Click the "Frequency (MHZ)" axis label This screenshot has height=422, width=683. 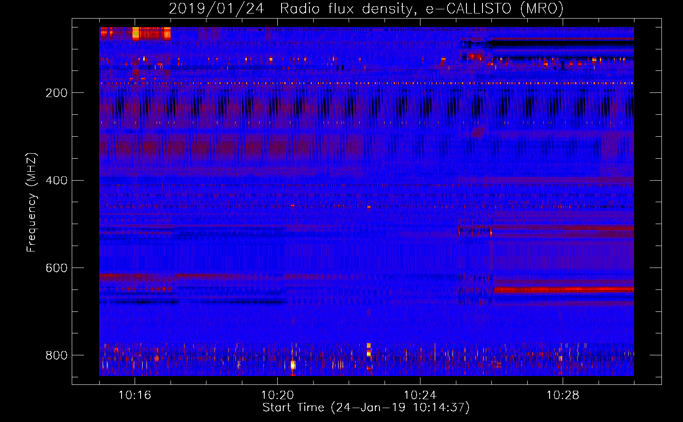click(x=31, y=202)
